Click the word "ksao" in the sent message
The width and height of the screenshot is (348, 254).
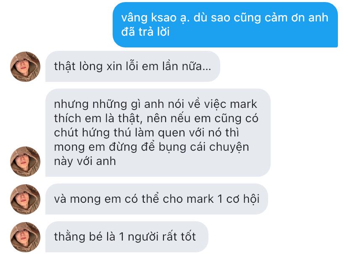[x=164, y=18]
